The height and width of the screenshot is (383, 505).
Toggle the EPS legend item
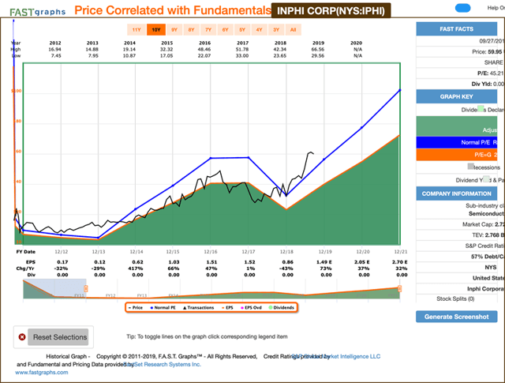click(x=227, y=307)
